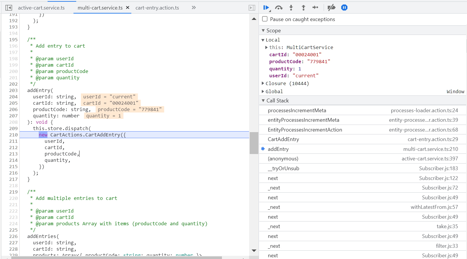Select CartAddEntry call stack frame
The image size is (467, 259).
click(x=363, y=139)
